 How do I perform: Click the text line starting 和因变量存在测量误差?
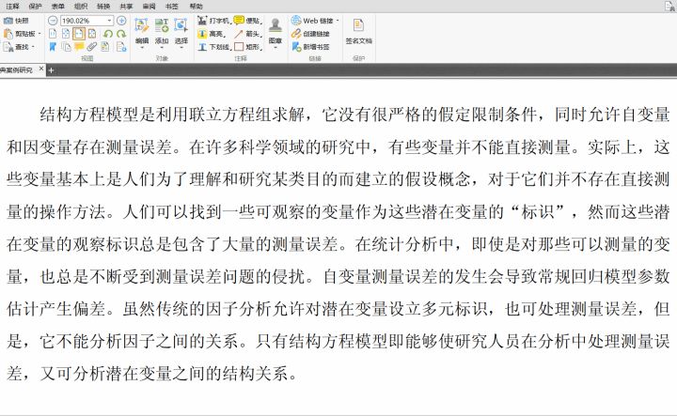point(338,147)
